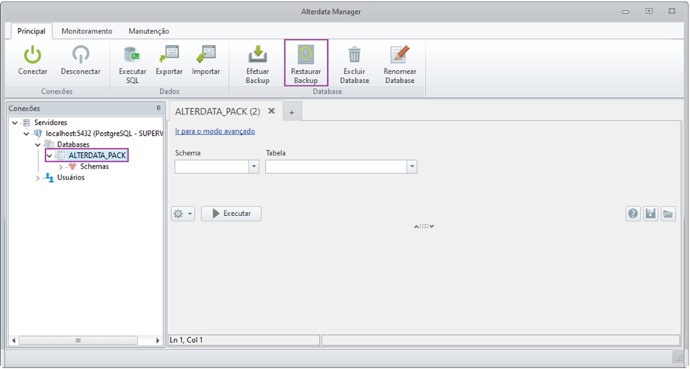Maximize the Alterdata Manager window
Screen dimensions: 690x369
click(x=649, y=12)
